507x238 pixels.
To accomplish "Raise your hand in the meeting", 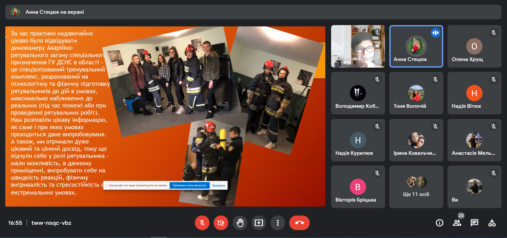I will pyautogui.click(x=240, y=223).
